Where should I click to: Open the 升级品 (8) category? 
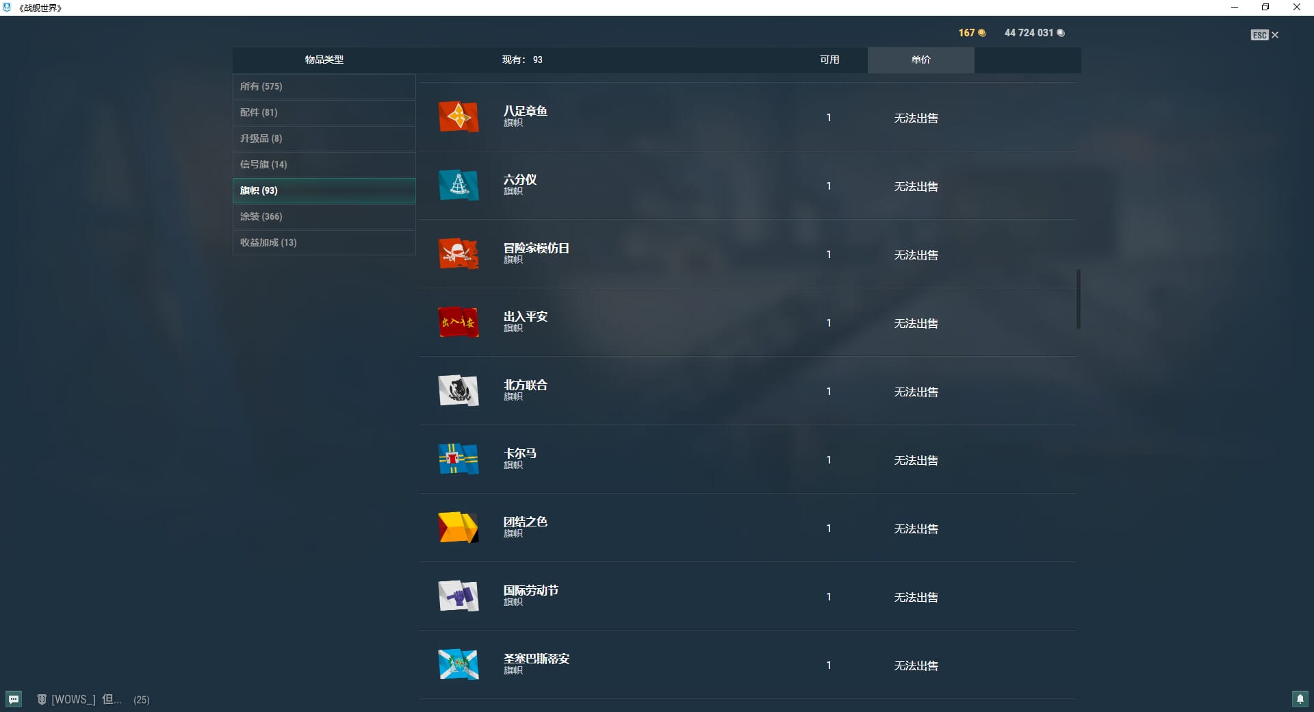(x=324, y=138)
